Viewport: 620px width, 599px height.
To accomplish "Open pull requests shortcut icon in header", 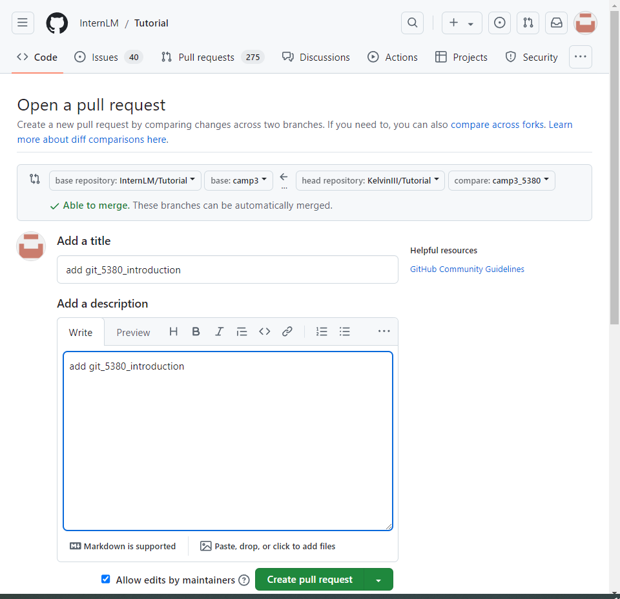I will (x=528, y=23).
